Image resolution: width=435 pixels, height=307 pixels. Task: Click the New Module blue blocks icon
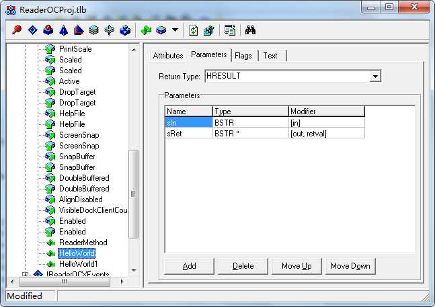pos(125,30)
